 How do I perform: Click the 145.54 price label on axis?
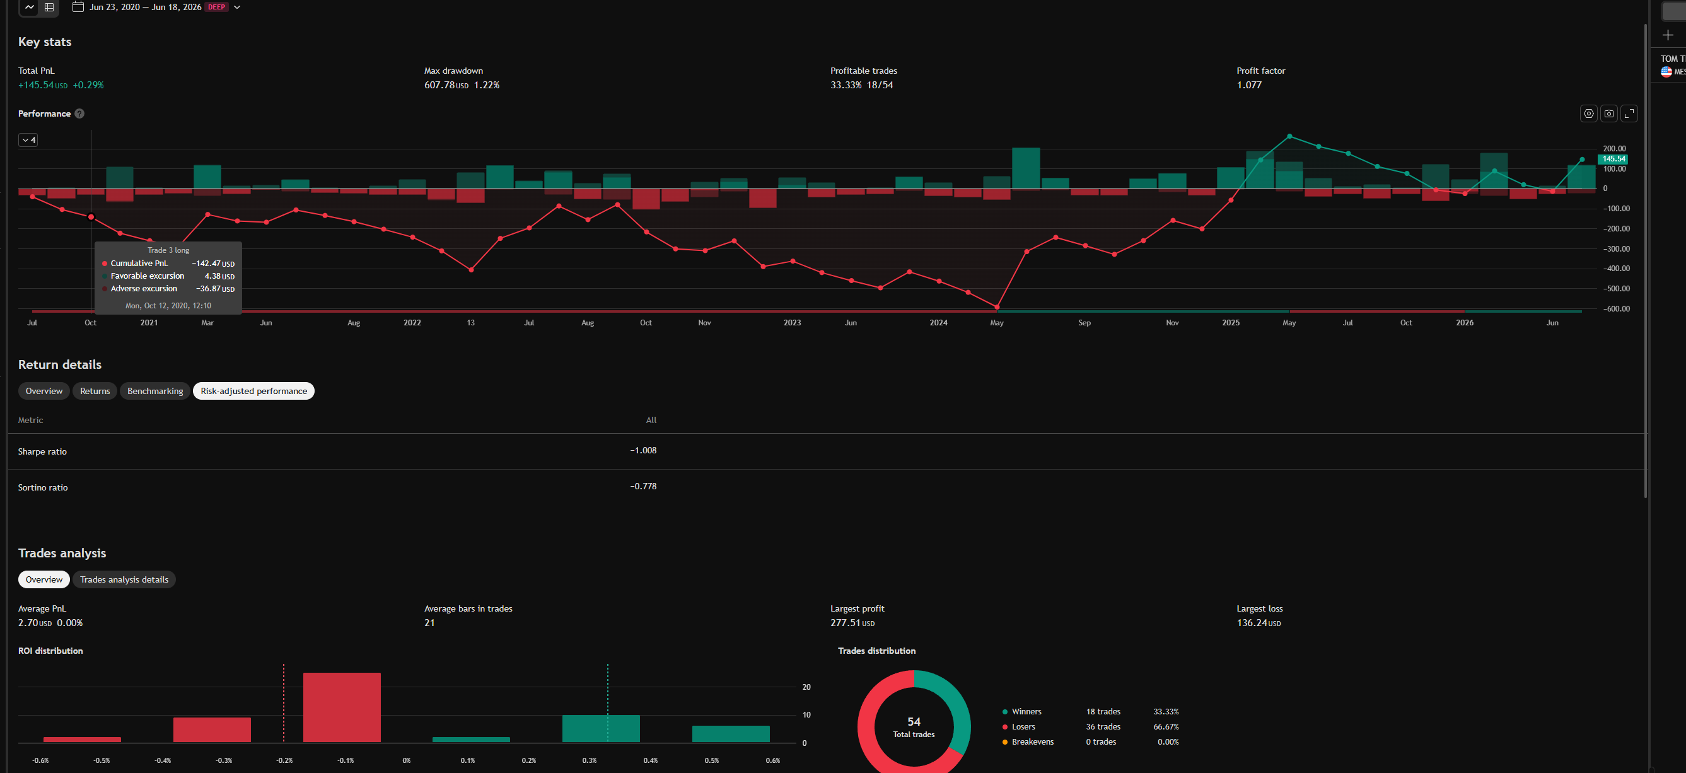(1613, 159)
